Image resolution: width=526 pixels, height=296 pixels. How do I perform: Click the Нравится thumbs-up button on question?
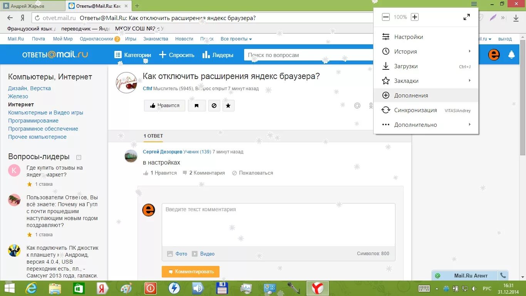164,106
